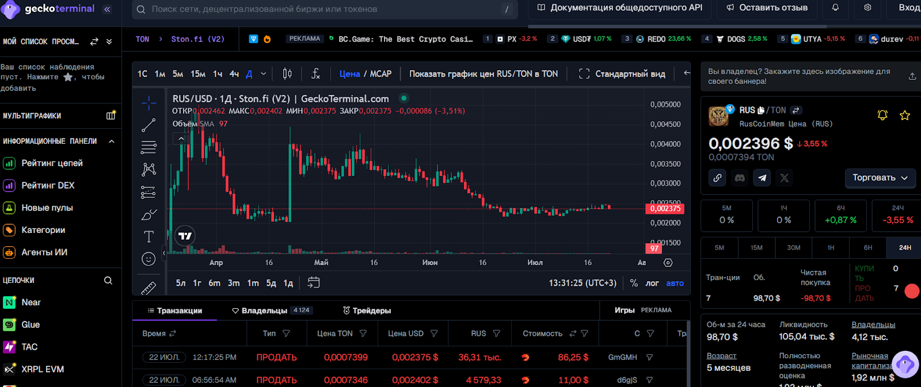Viewport: 921px width, 387px height.
Task: Open the Telegram link for RUS
Action: 762,178
